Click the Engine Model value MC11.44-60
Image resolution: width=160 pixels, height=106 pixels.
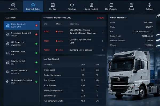tap(147, 36)
